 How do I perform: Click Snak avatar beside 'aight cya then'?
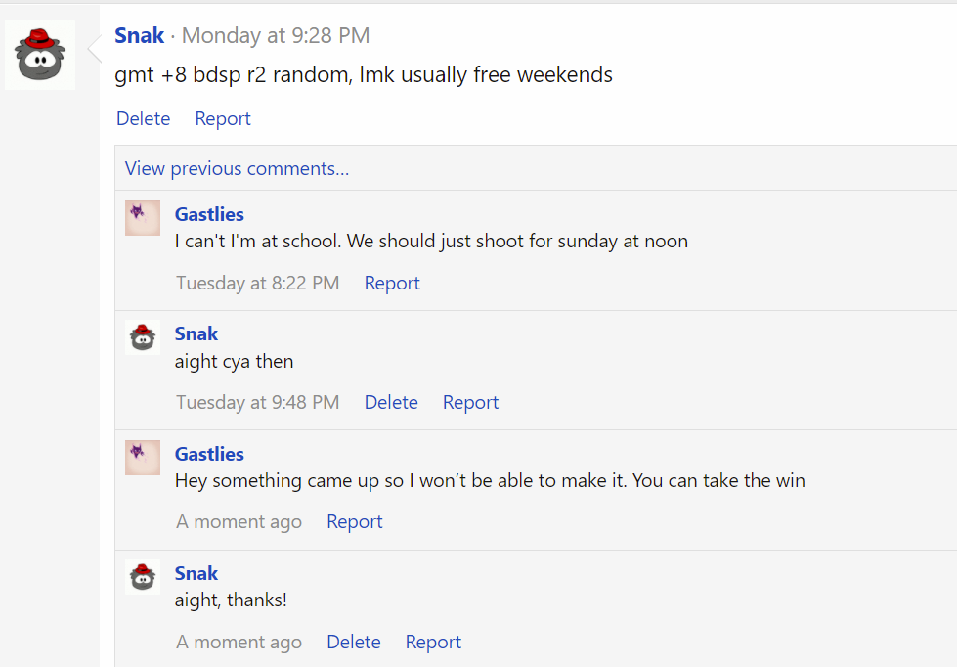point(143,337)
